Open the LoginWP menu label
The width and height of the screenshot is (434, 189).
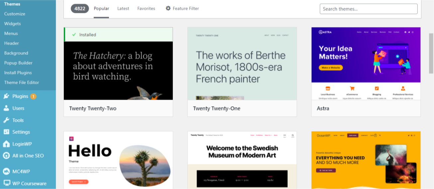coord(22,144)
